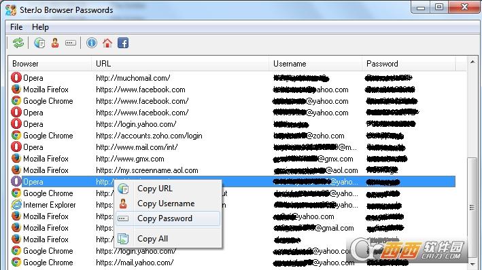The height and width of the screenshot is (270, 482).
Task: Close the SterJo Browser Passwords window
Action: click(464, 7)
